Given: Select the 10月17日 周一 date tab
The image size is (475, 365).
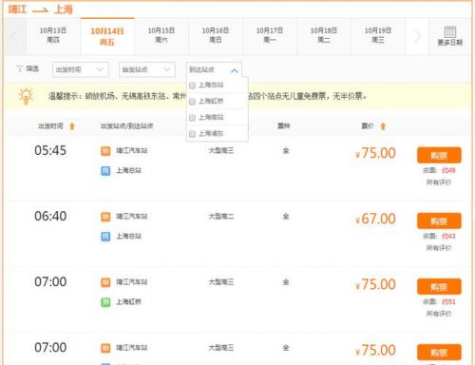Looking at the screenshot, I should (270, 35).
